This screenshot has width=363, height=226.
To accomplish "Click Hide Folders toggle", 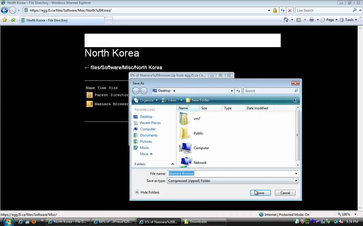I will tap(147, 192).
